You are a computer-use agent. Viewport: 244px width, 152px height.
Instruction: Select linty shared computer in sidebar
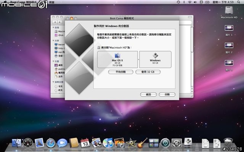(59, 48)
